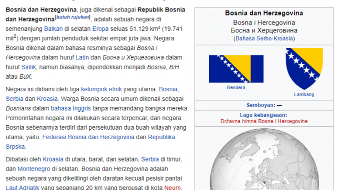
Task: Open Federasi Bosnia dan Herzegovina link
Action: pyautogui.click(x=88, y=137)
